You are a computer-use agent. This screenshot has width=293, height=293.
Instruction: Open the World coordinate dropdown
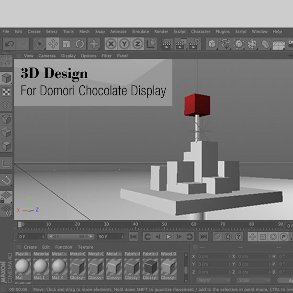pos(214,280)
